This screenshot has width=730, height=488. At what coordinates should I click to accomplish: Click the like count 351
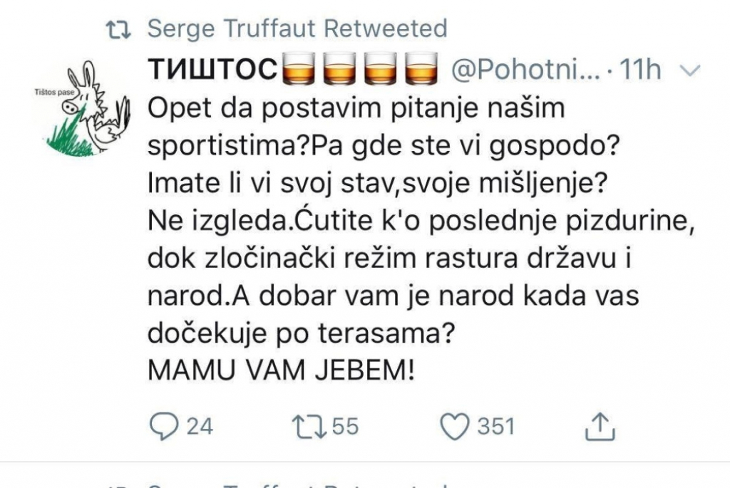coord(495,426)
